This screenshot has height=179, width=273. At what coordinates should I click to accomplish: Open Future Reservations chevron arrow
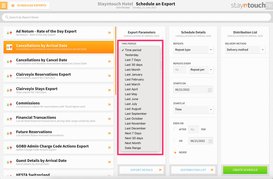coord(109,133)
